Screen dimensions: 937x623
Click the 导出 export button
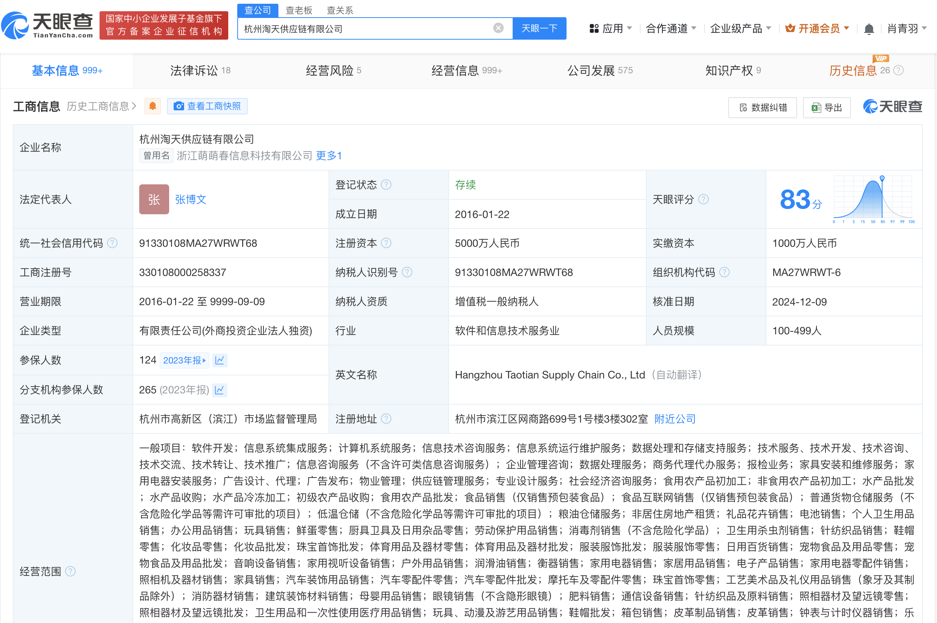pos(827,107)
